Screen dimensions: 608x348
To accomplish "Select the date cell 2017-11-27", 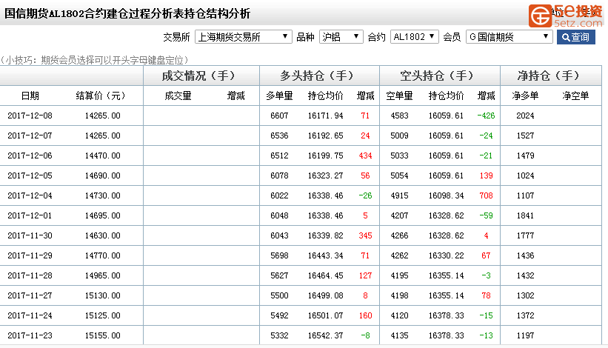I will coord(30,295).
